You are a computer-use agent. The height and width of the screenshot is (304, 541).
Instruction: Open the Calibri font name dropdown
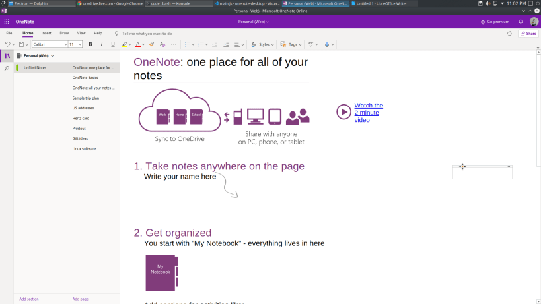click(65, 44)
